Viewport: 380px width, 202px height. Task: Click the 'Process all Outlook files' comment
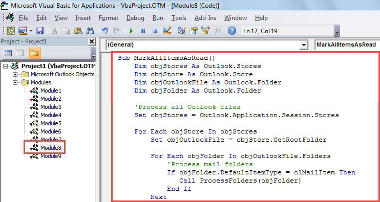click(x=187, y=107)
